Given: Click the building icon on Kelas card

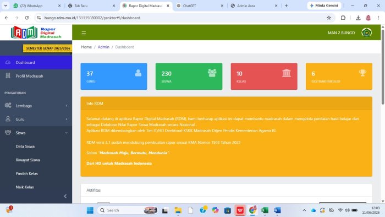Looking at the screenshot, I should (287, 73).
